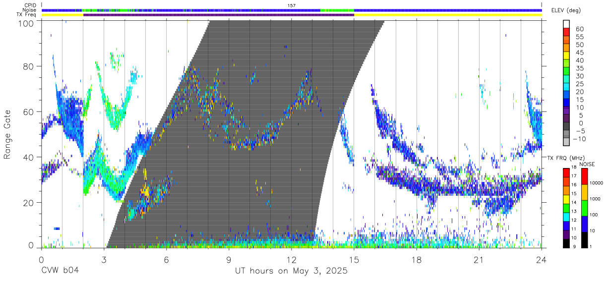This screenshot has height=281, width=609.
Task: Click x-axis tick label 3
Action: [x=104, y=259]
